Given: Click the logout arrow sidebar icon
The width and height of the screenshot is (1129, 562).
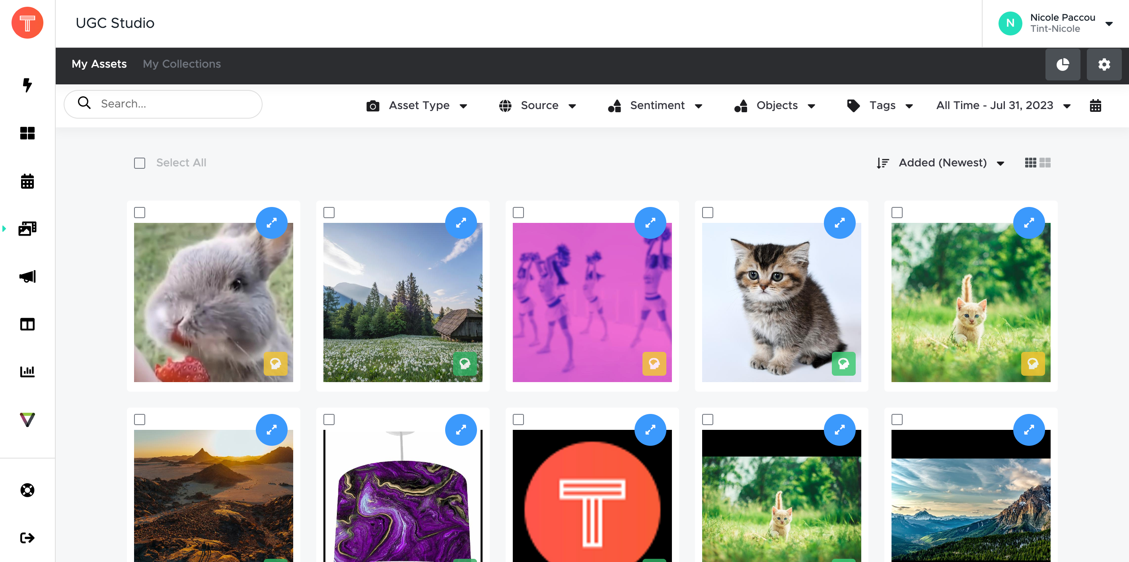Looking at the screenshot, I should [27, 538].
